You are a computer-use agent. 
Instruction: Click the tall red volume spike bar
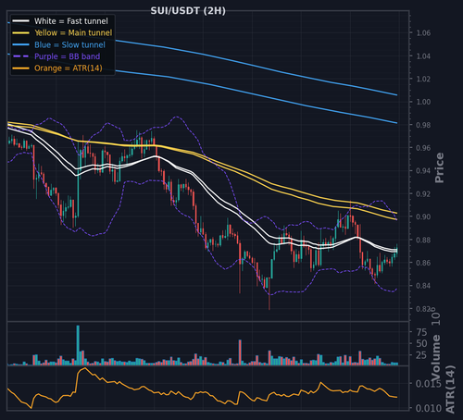(240, 352)
